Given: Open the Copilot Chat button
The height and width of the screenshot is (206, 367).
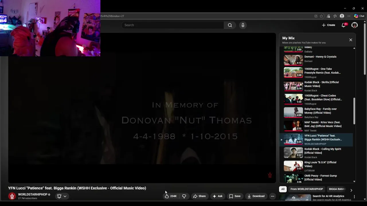Looking at the screenshot, I should 359,16.
